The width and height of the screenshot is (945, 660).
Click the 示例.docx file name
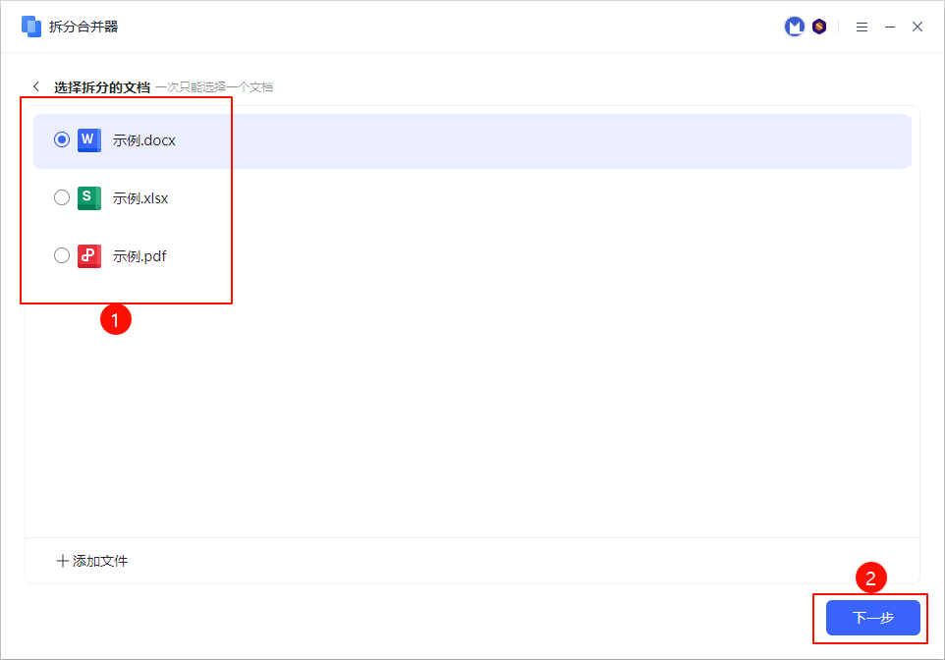point(143,140)
